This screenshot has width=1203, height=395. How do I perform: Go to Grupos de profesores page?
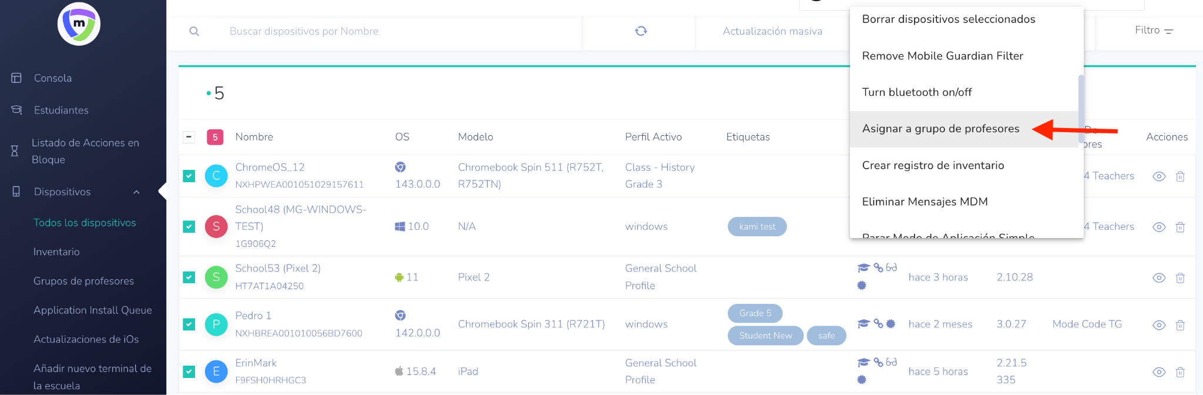tap(83, 281)
